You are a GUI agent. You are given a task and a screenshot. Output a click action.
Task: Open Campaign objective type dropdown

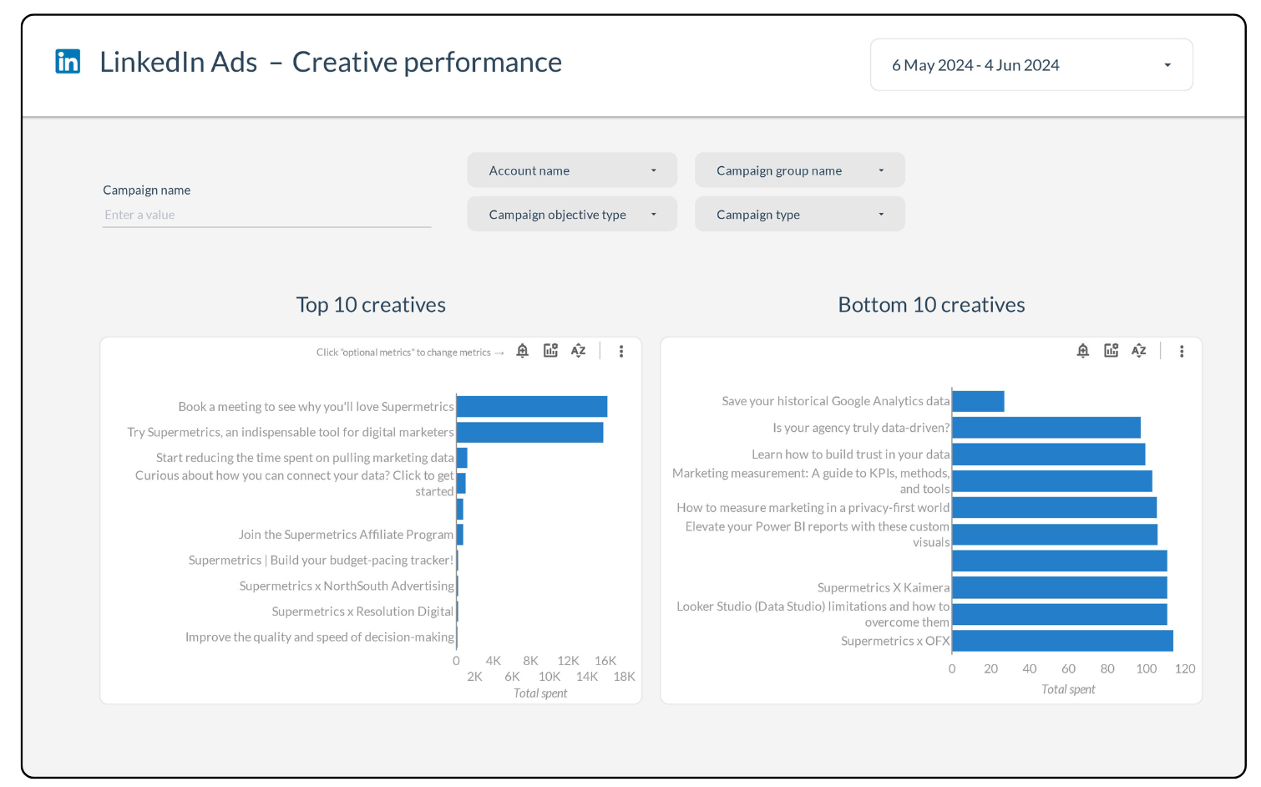pyautogui.click(x=572, y=215)
